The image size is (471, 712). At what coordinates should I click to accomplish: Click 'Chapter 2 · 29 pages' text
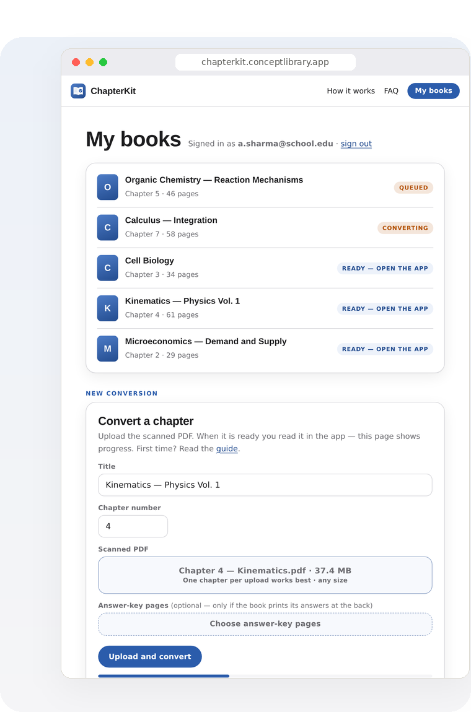coord(162,355)
